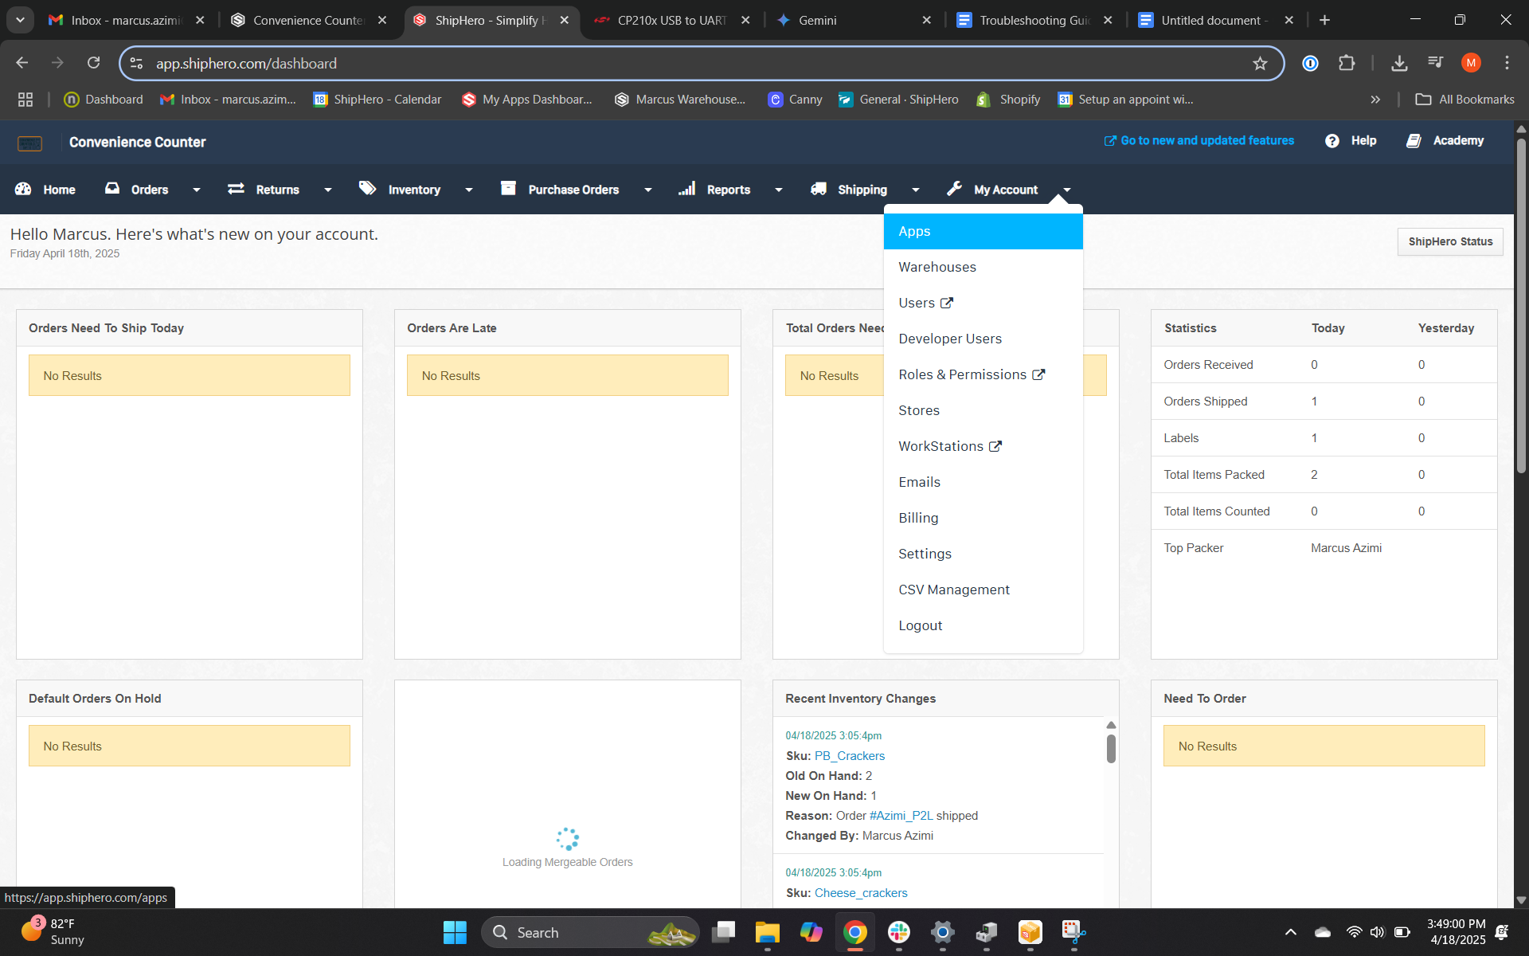Open the Snipping Tool taskbar icon
Screen dimensions: 1529x956
click(x=1073, y=932)
